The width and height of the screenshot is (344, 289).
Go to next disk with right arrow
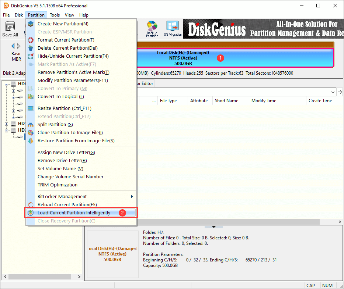click(x=19, y=46)
